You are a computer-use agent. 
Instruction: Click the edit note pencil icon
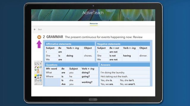click(36, 80)
